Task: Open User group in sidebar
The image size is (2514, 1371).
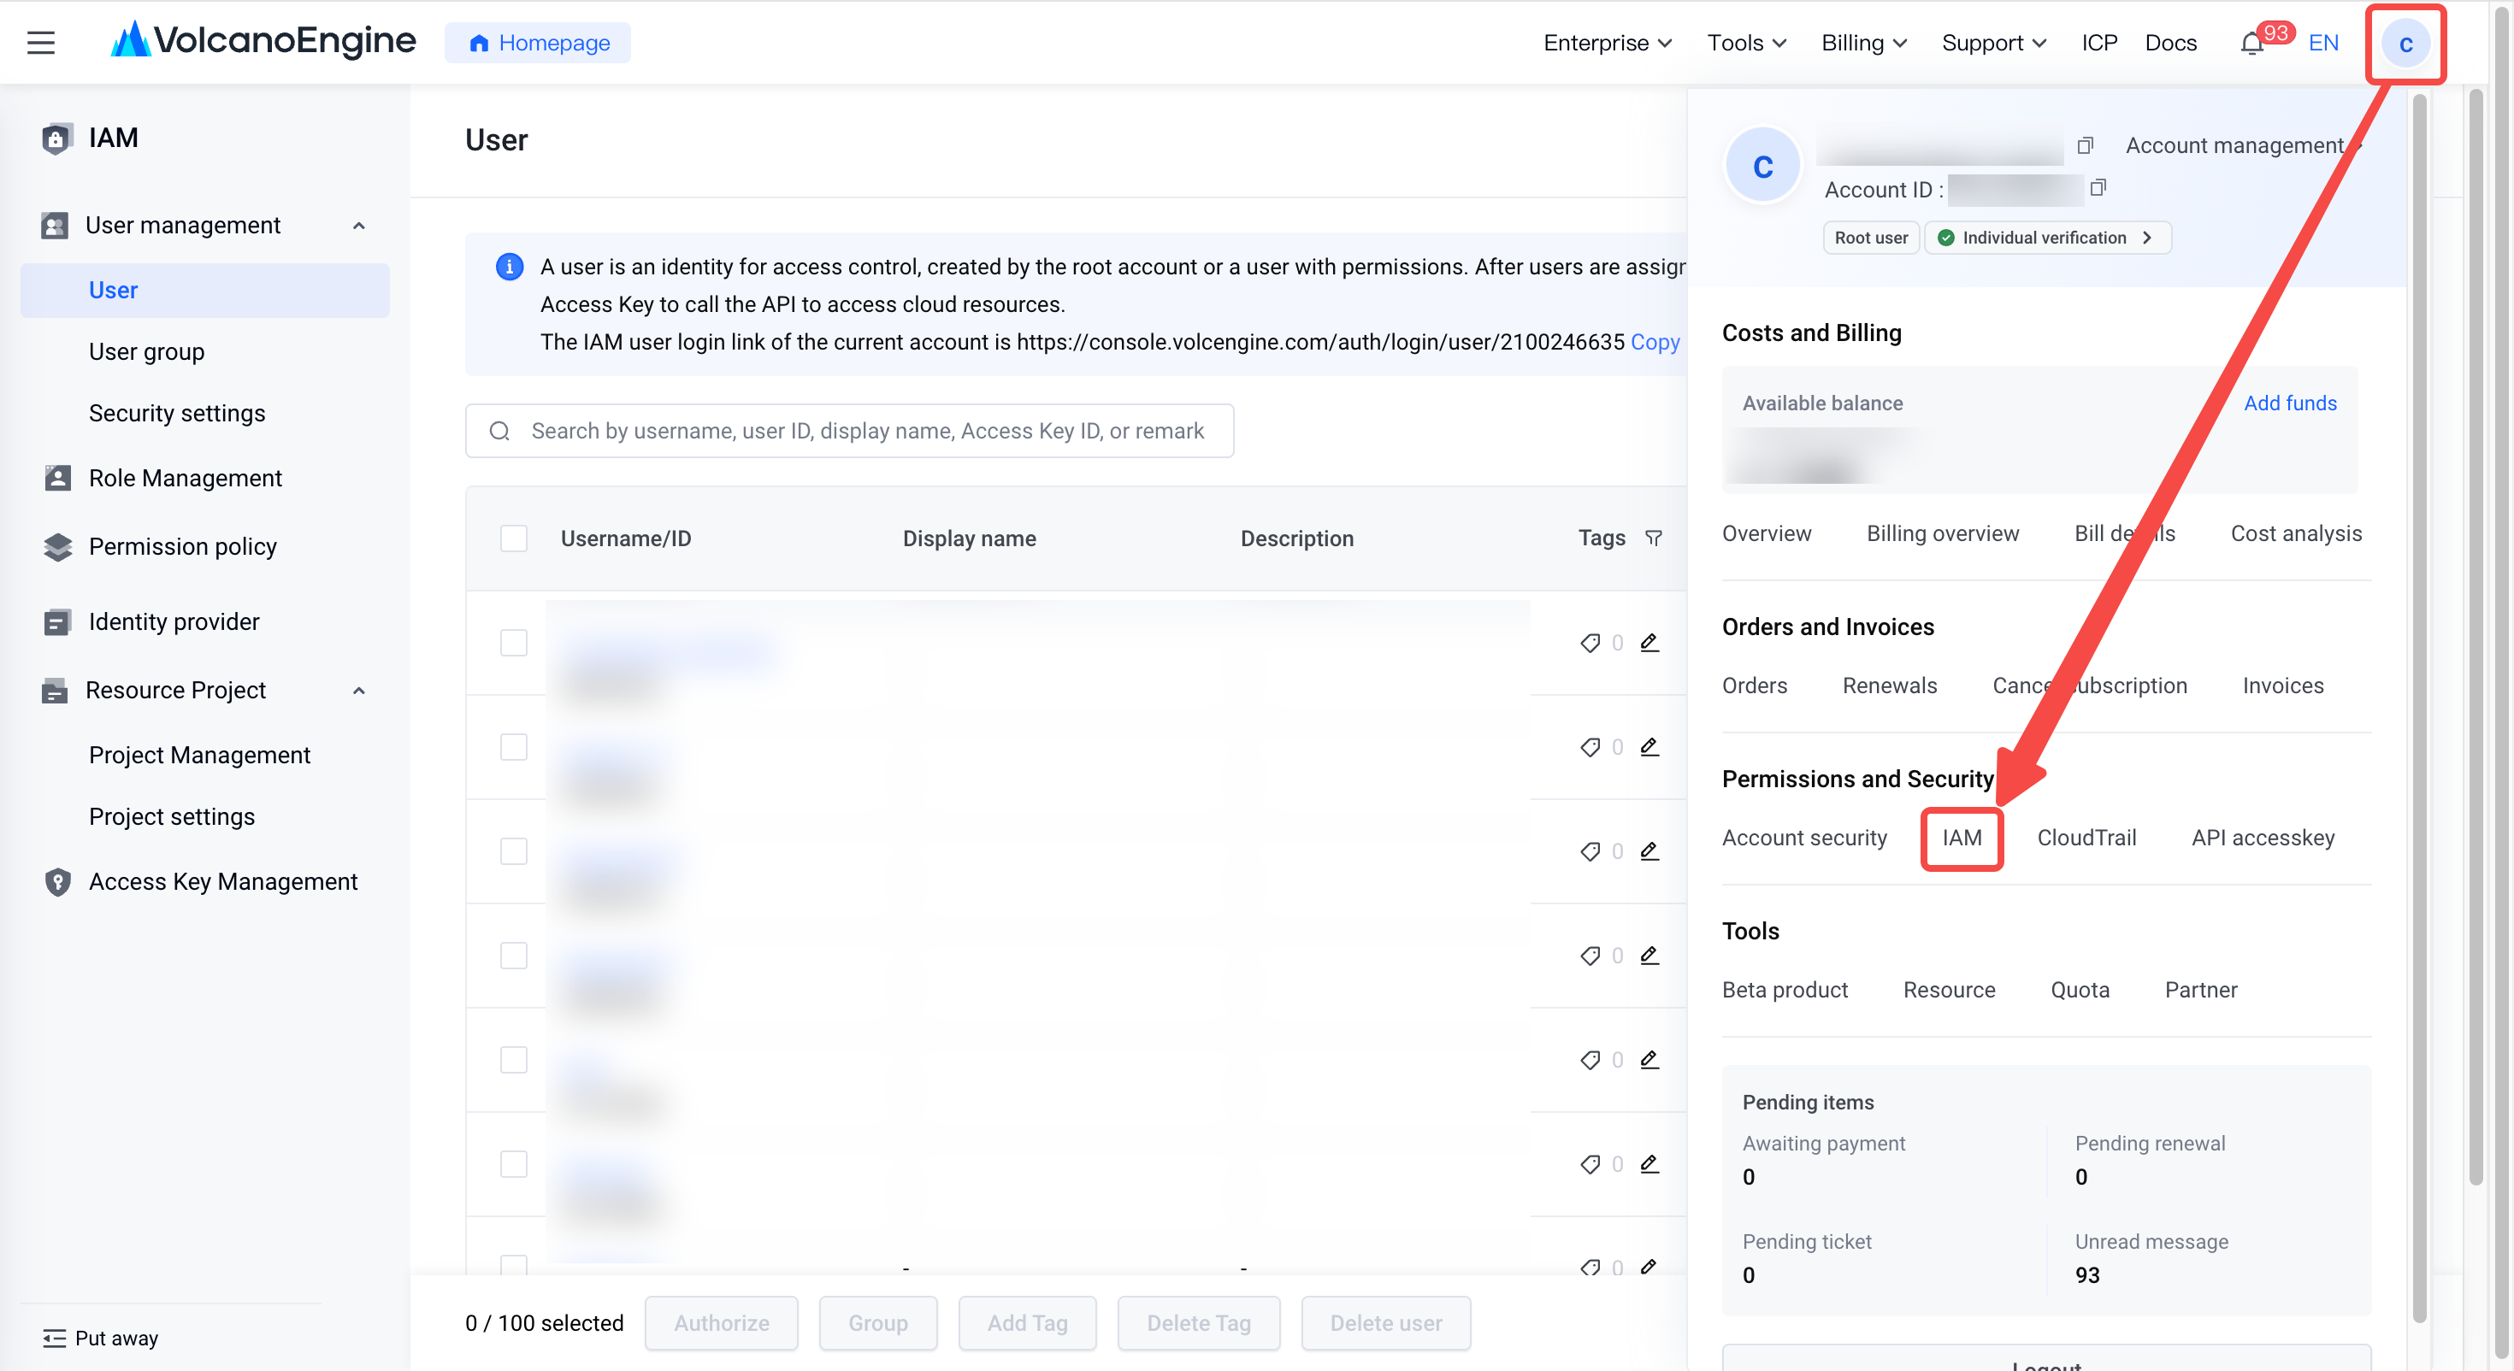Action: click(x=146, y=351)
